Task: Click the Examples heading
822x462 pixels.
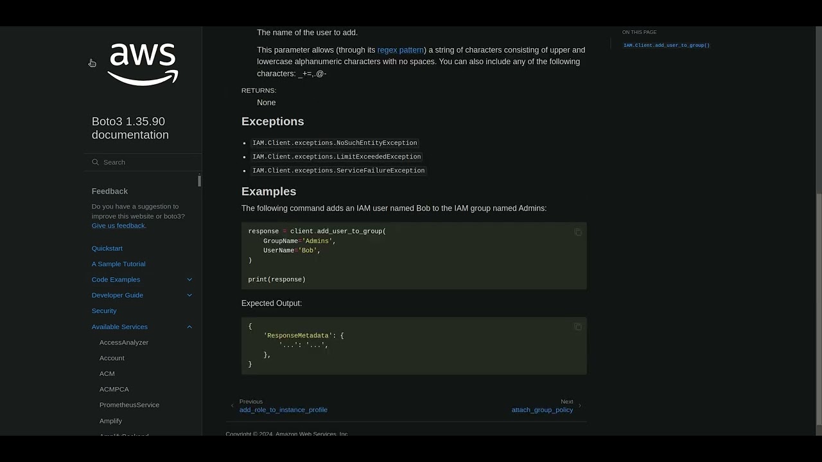Action: coord(268,191)
